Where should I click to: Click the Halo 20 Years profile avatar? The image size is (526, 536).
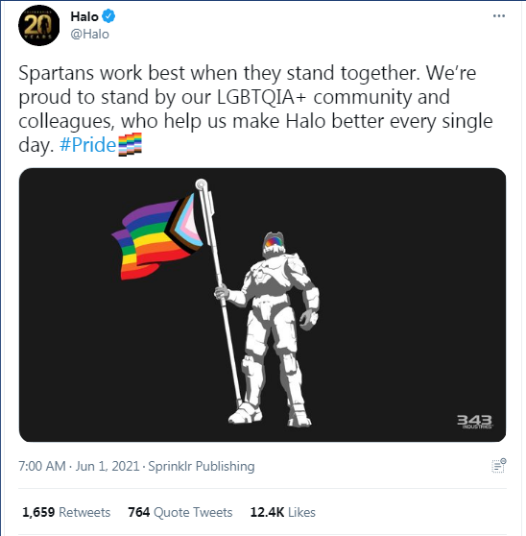click(39, 26)
